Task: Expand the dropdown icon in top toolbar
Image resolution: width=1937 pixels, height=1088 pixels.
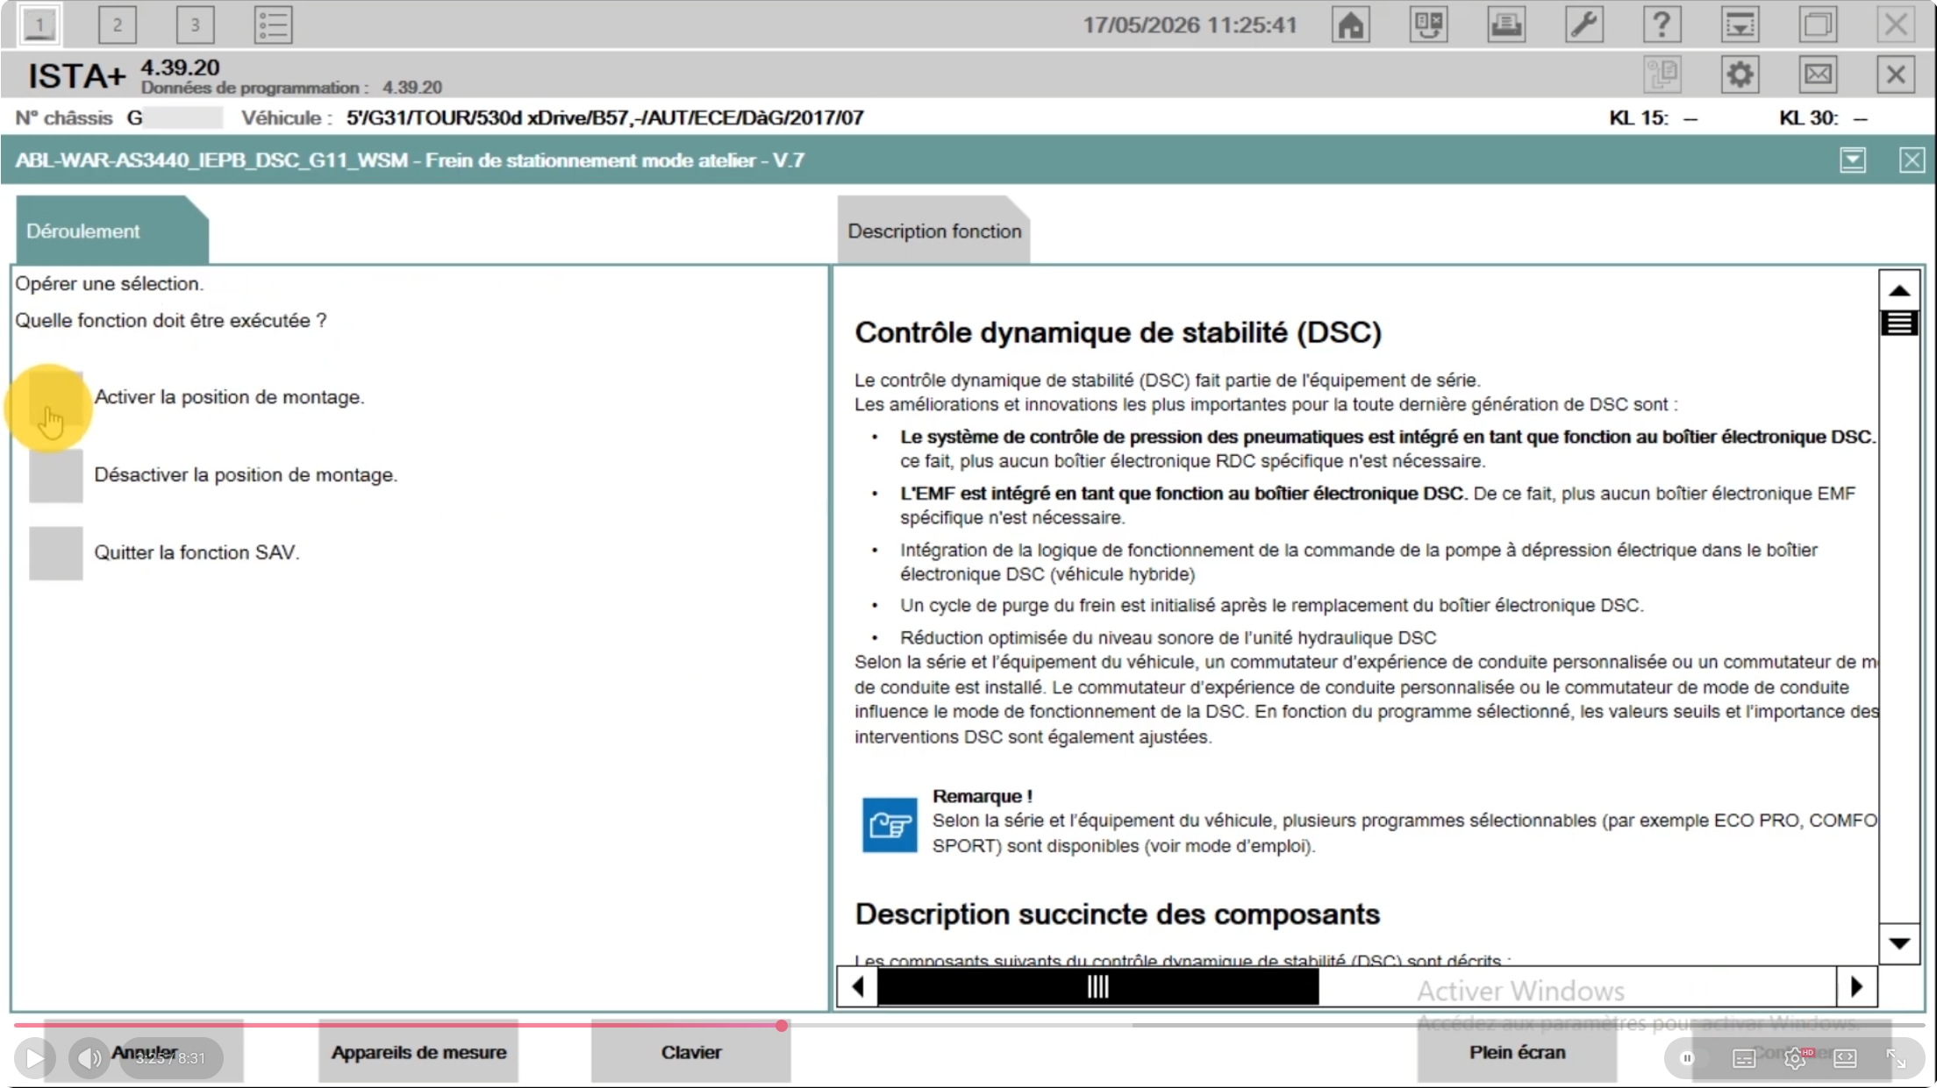Action: click(1740, 25)
